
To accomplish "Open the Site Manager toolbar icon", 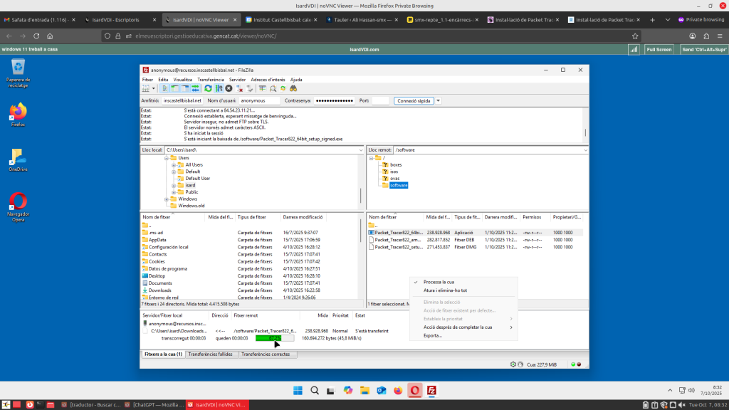I will tap(145, 88).
